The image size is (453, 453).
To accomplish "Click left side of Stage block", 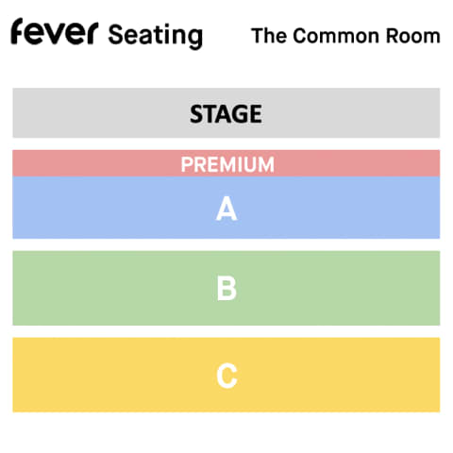I will (25, 113).
